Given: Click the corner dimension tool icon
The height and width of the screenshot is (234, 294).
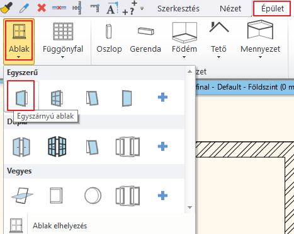Looking at the screenshot, I should point(95,8).
